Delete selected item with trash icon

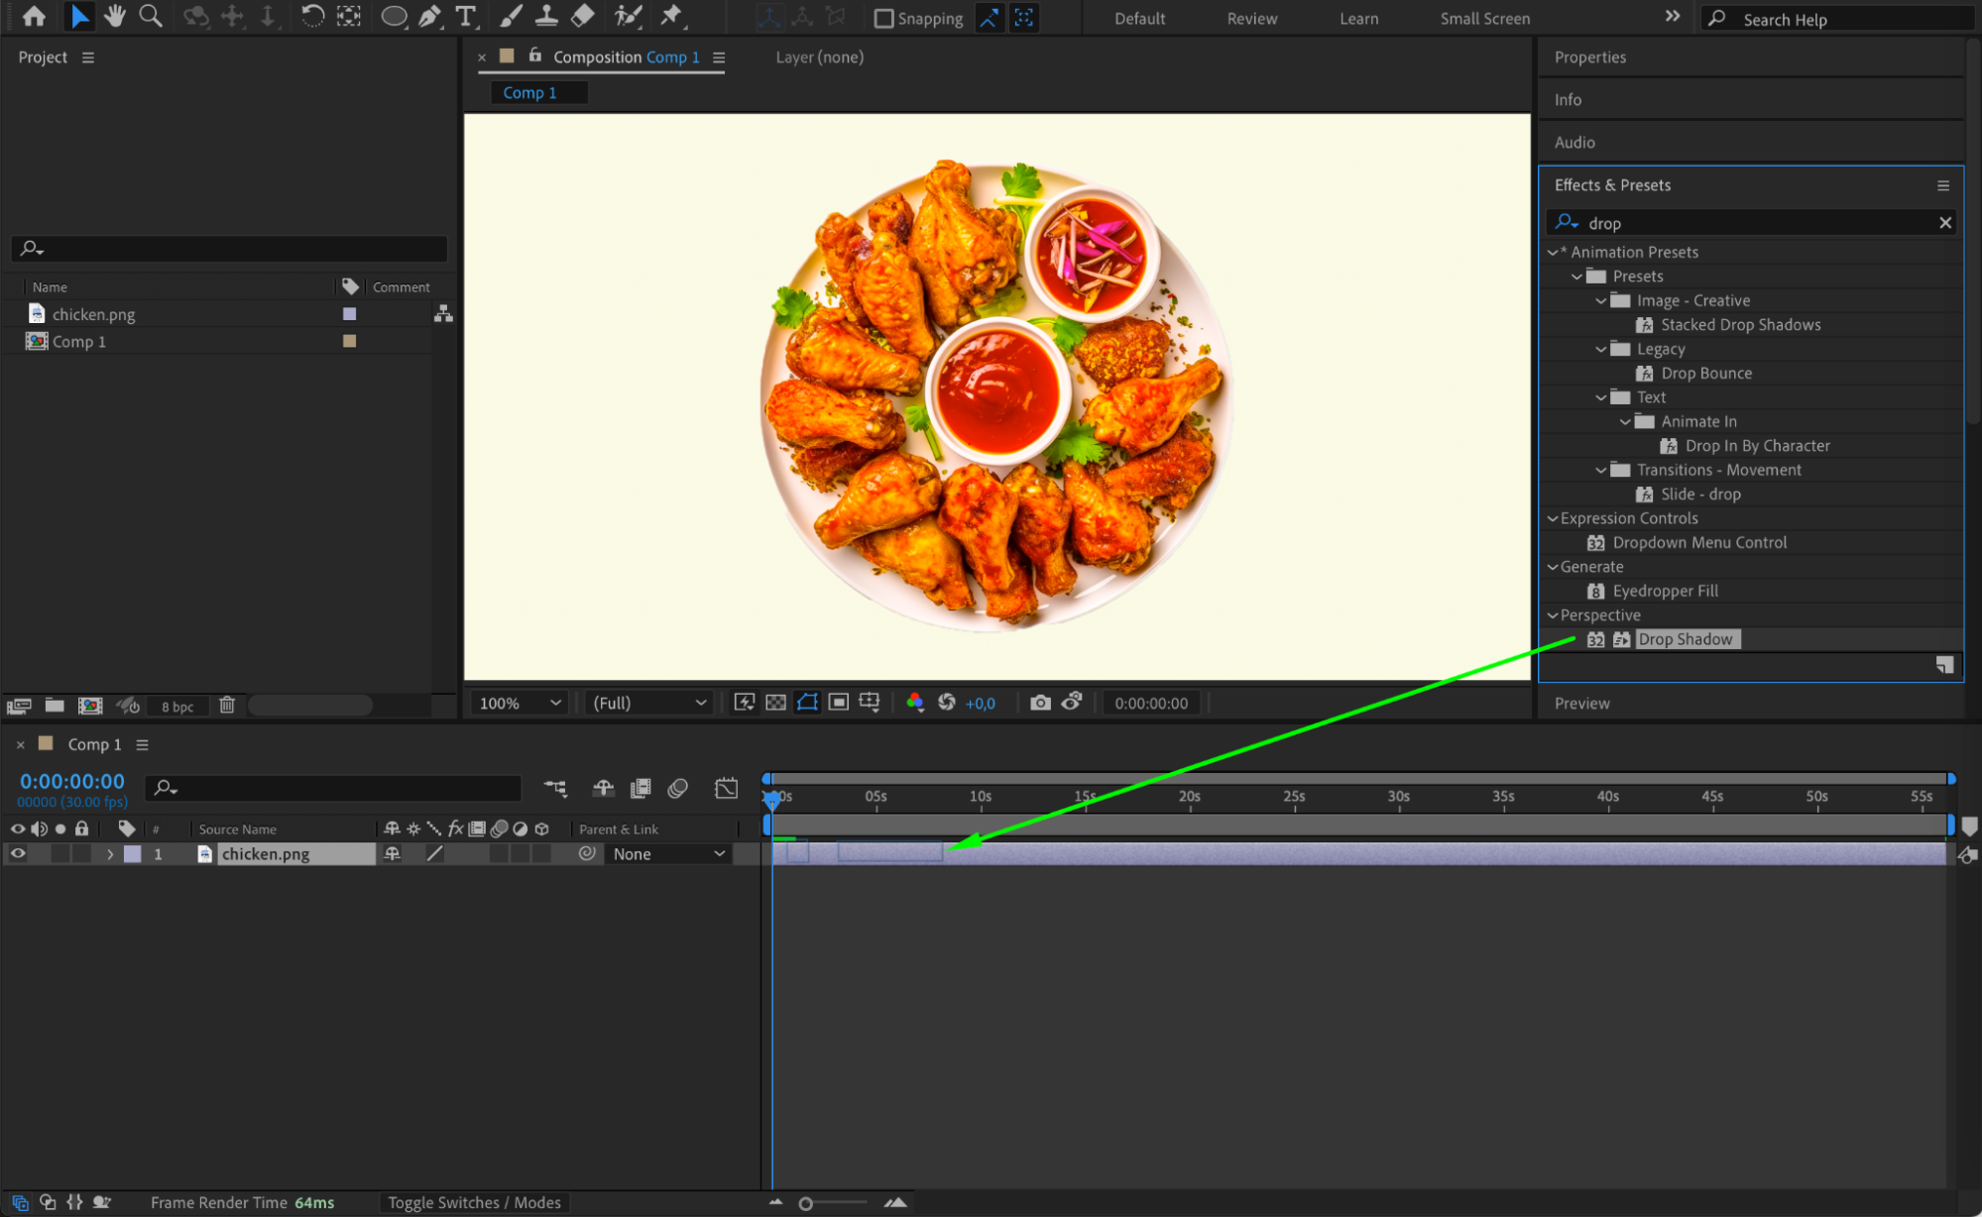tap(227, 706)
